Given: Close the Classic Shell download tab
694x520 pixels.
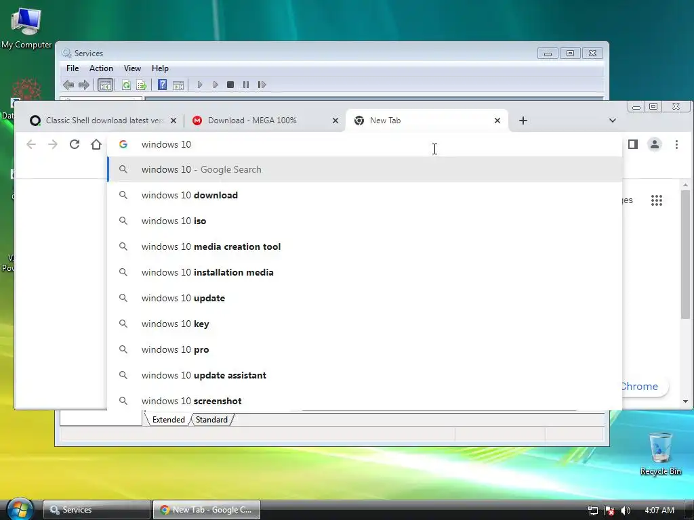Looking at the screenshot, I should 173,121.
